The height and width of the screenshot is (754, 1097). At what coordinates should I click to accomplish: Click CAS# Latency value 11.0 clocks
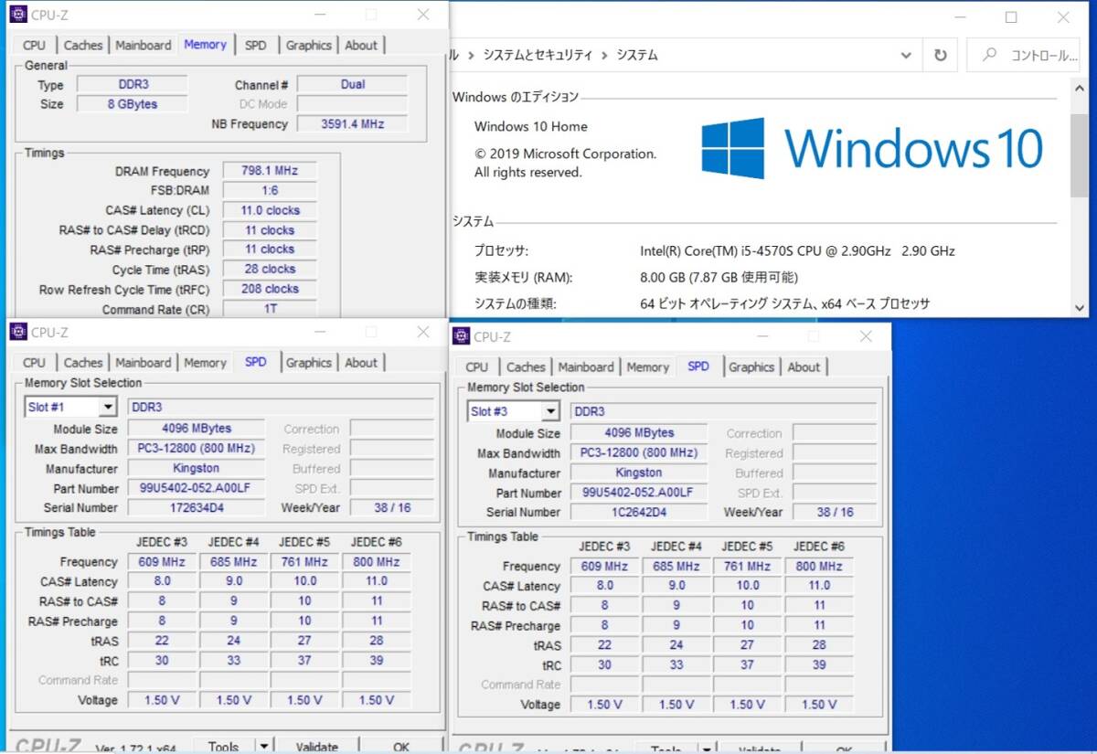pos(270,210)
